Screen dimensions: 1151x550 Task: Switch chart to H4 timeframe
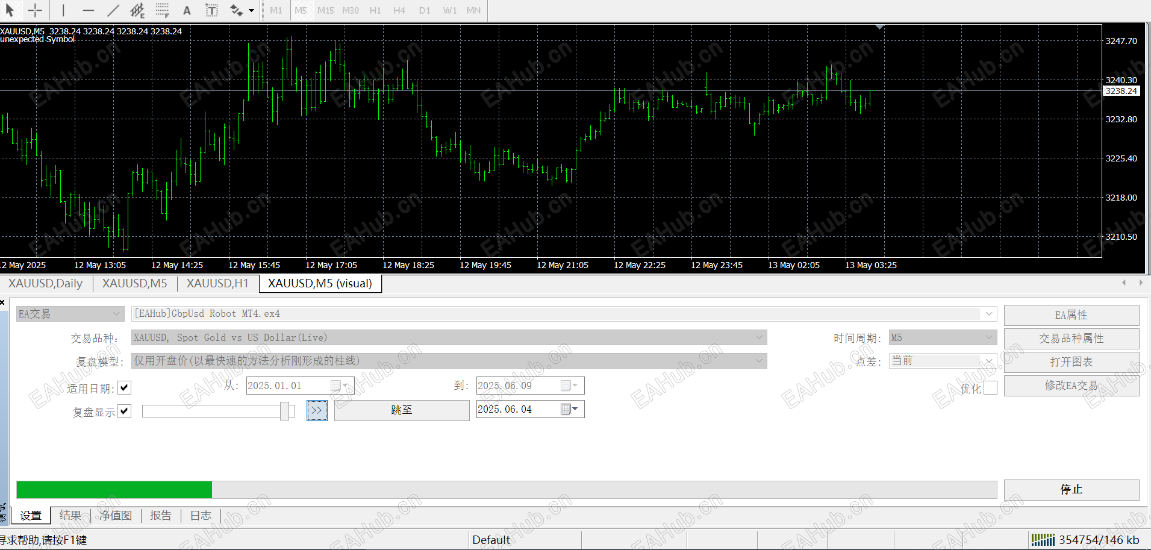point(399,10)
